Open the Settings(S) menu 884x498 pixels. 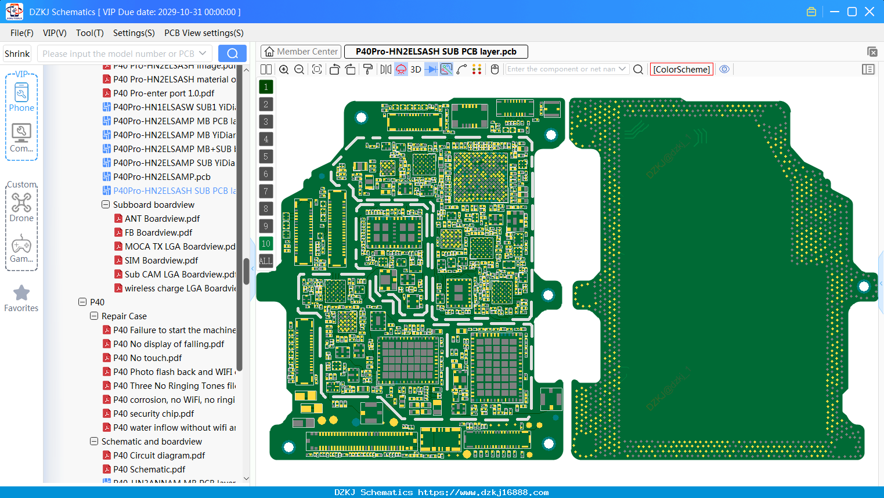(134, 33)
